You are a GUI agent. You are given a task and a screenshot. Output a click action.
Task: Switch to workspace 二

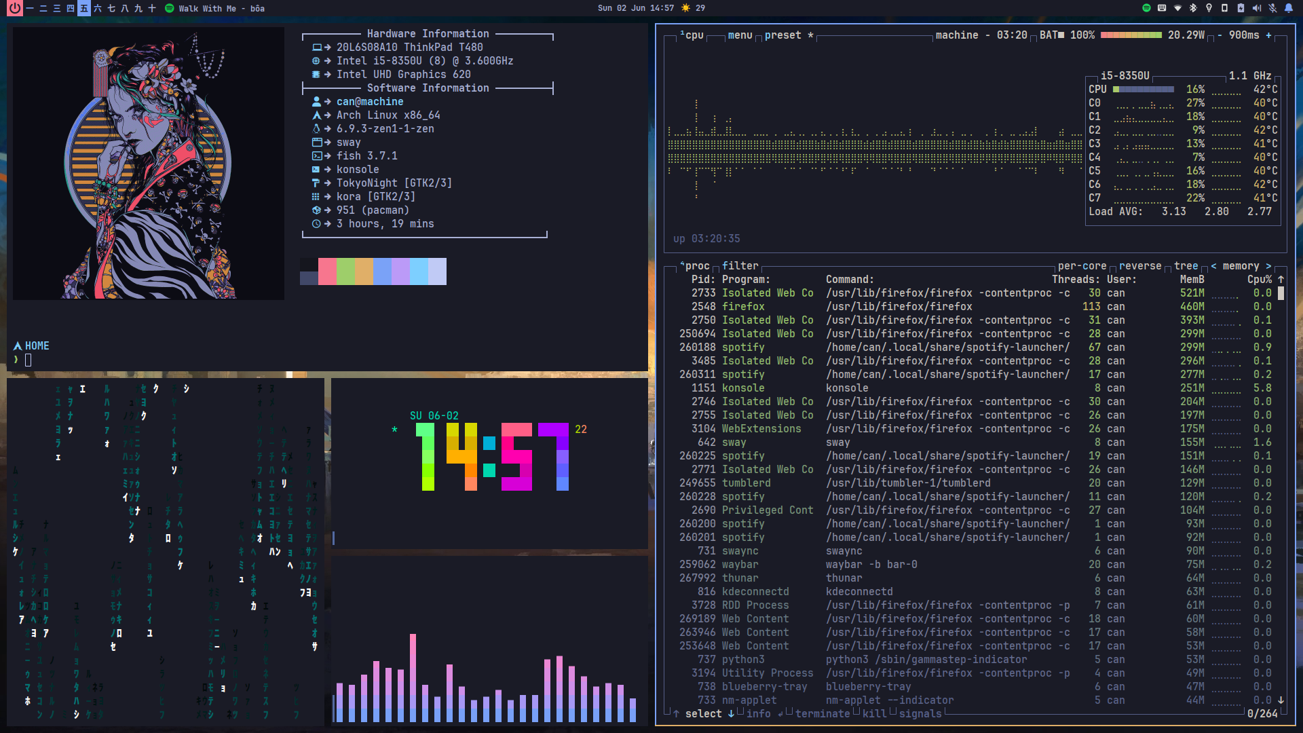[x=43, y=8]
